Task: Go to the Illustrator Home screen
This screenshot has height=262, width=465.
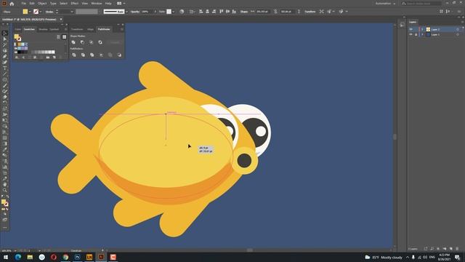Action: pos(12,4)
